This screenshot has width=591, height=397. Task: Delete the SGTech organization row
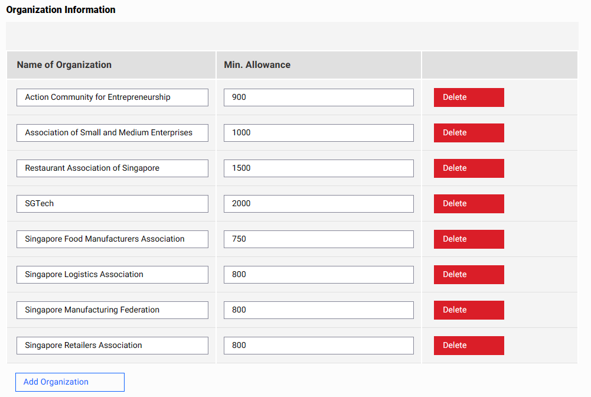(469, 204)
